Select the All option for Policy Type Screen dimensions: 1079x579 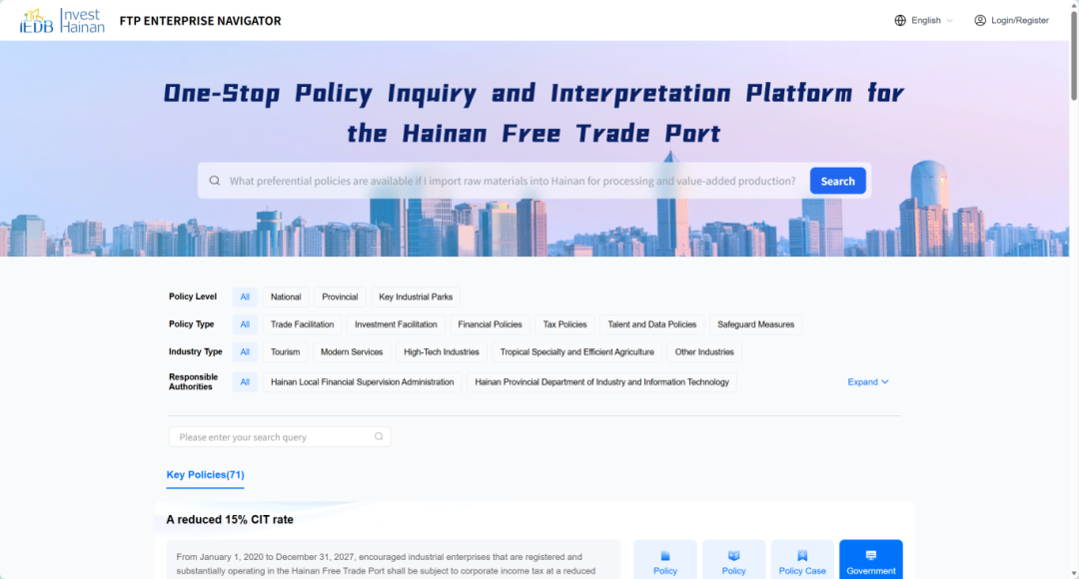tap(245, 324)
